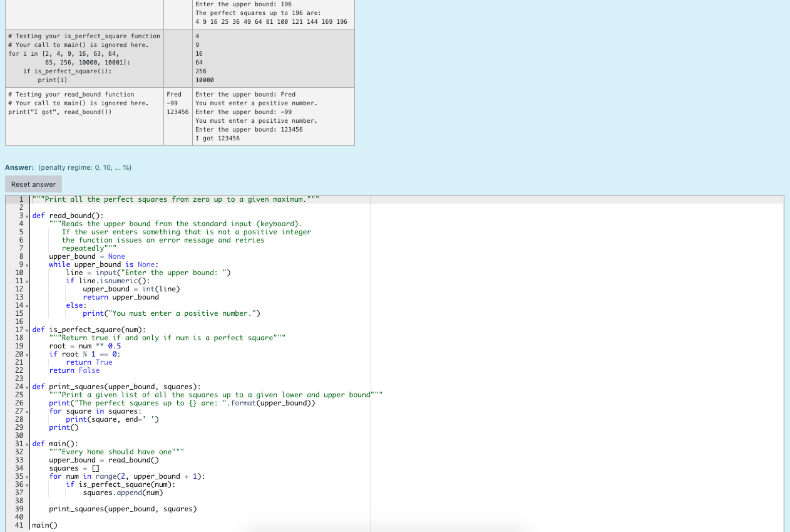Click the 'Every home should have one' docstring
The image size is (790, 532).
(x=118, y=452)
